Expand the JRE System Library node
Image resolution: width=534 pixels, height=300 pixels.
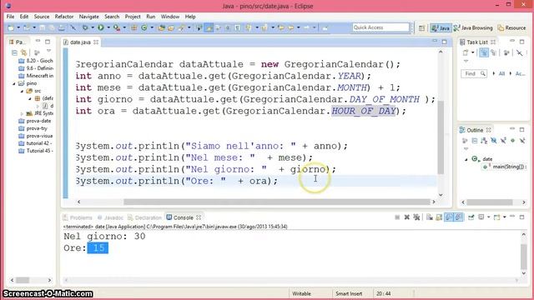coord(22,113)
